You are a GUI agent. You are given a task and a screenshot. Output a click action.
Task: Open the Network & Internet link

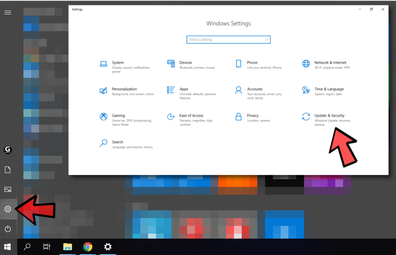[x=330, y=63]
